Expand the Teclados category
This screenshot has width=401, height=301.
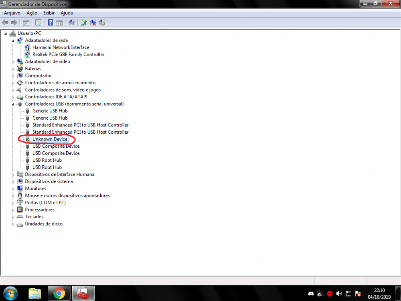click(x=13, y=217)
